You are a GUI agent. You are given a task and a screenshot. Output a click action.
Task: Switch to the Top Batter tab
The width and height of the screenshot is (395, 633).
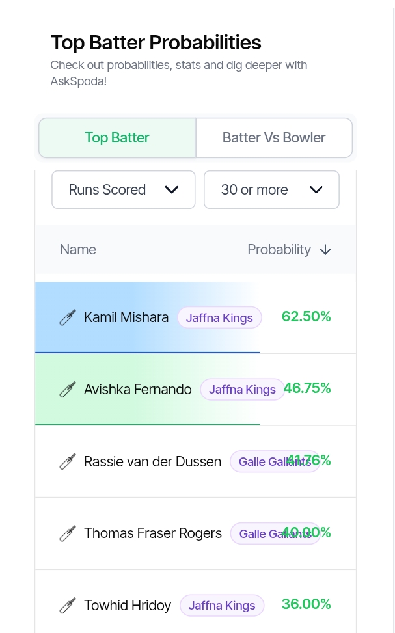[x=117, y=138]
